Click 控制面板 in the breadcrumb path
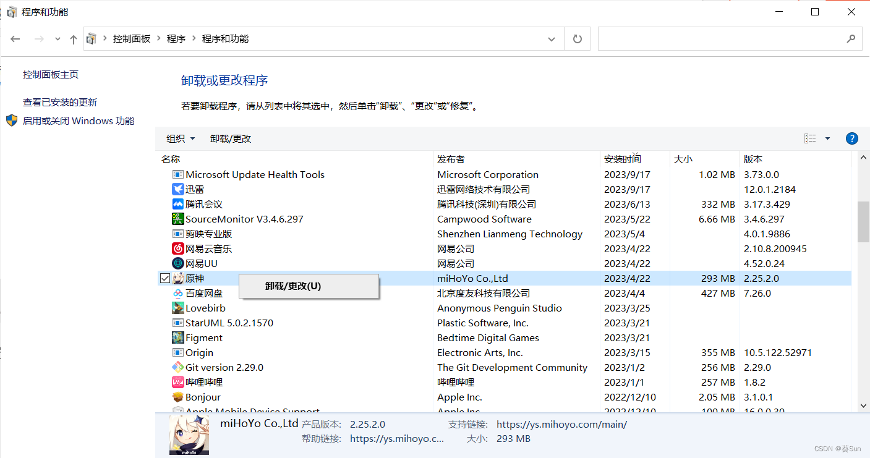 132,39
